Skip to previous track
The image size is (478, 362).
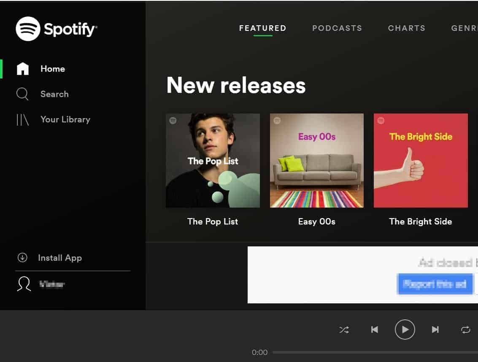pos(375,330)
